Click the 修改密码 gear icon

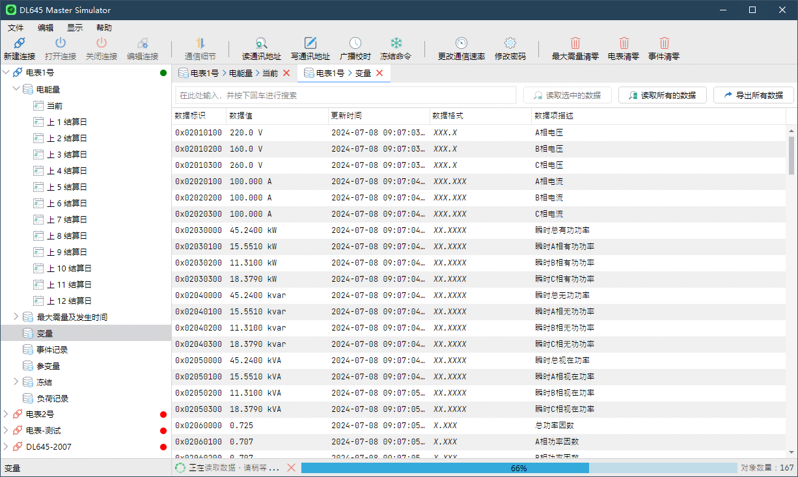[x=510, y=43]
